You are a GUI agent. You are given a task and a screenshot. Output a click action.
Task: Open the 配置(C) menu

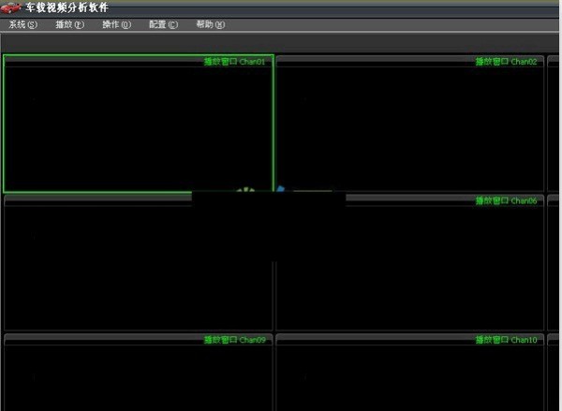tap(164, 24)
